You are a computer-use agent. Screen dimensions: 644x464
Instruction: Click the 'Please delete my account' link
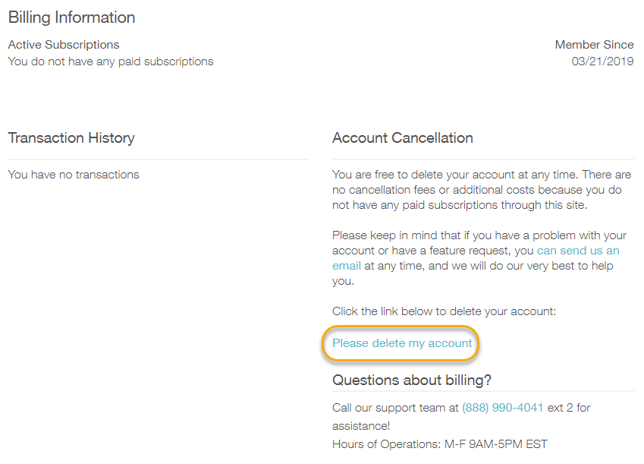coord(402,343)
